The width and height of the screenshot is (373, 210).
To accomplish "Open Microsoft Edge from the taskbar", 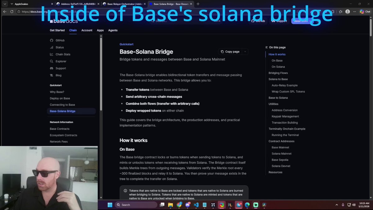I will coord(247,205).
